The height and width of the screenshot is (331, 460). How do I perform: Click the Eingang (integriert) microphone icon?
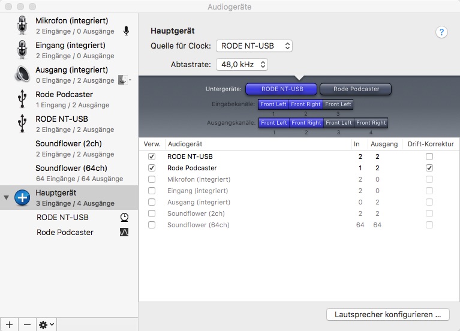pyautogui.click(x=22, y=50)
